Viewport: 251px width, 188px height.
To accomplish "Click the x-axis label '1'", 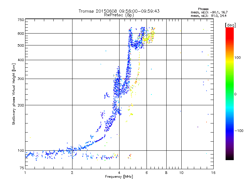I will (x=25, y=173).
